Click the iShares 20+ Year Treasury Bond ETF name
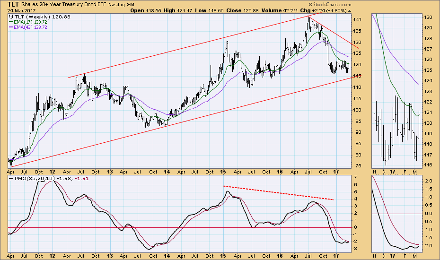The image size is (440, 260). coord(63,4)
